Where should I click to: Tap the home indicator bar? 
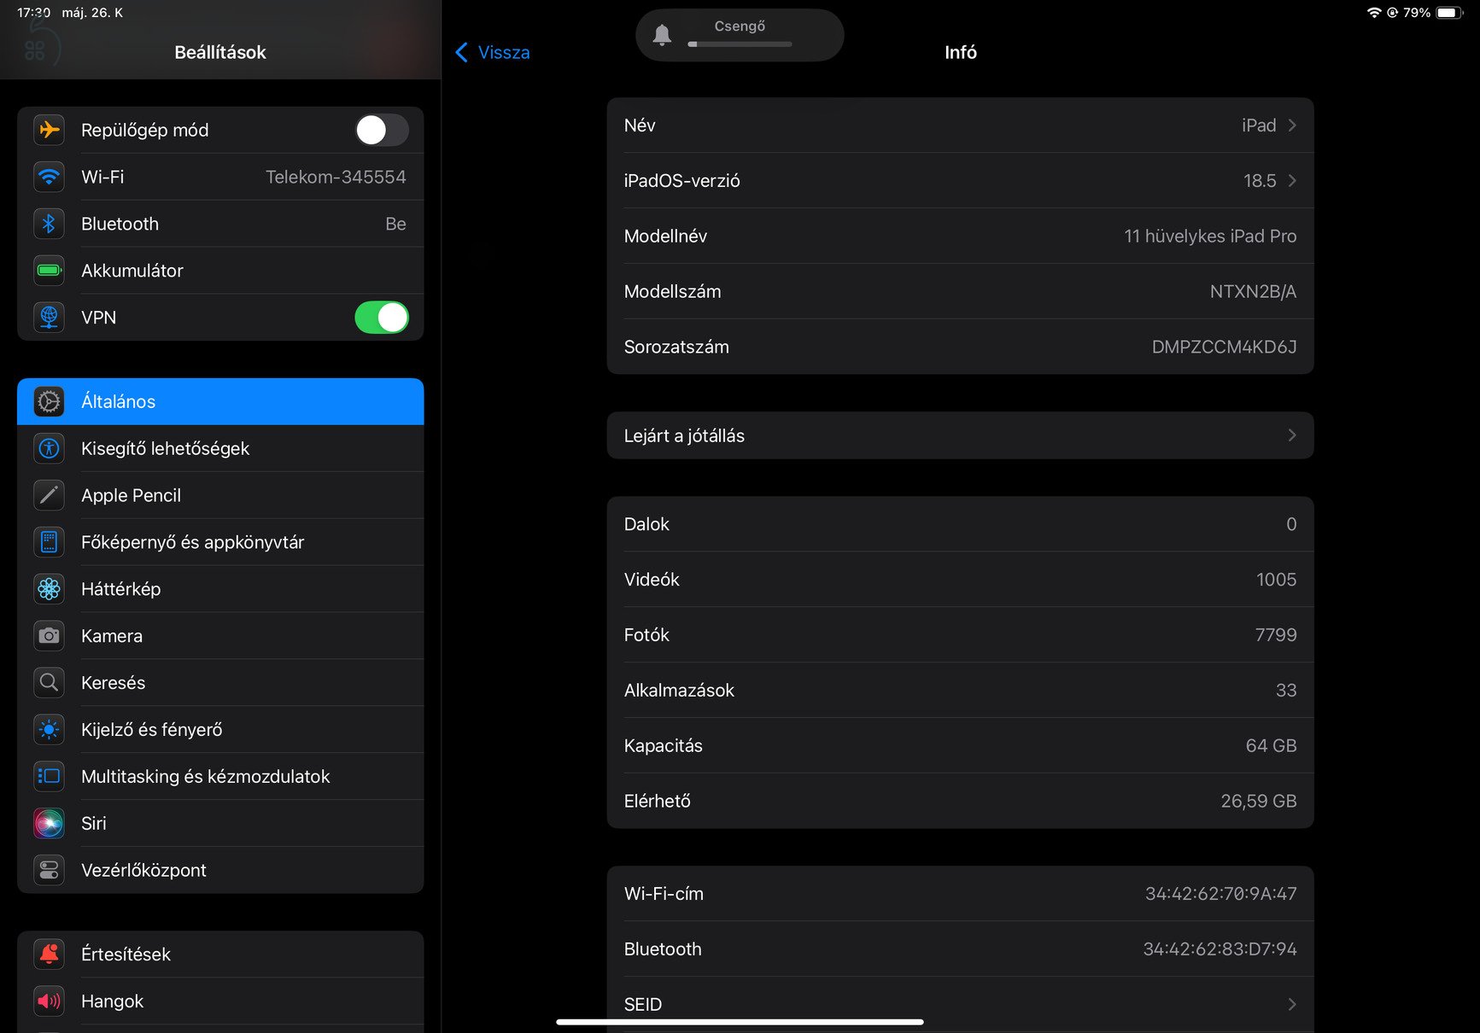[x=740, y=1021]
